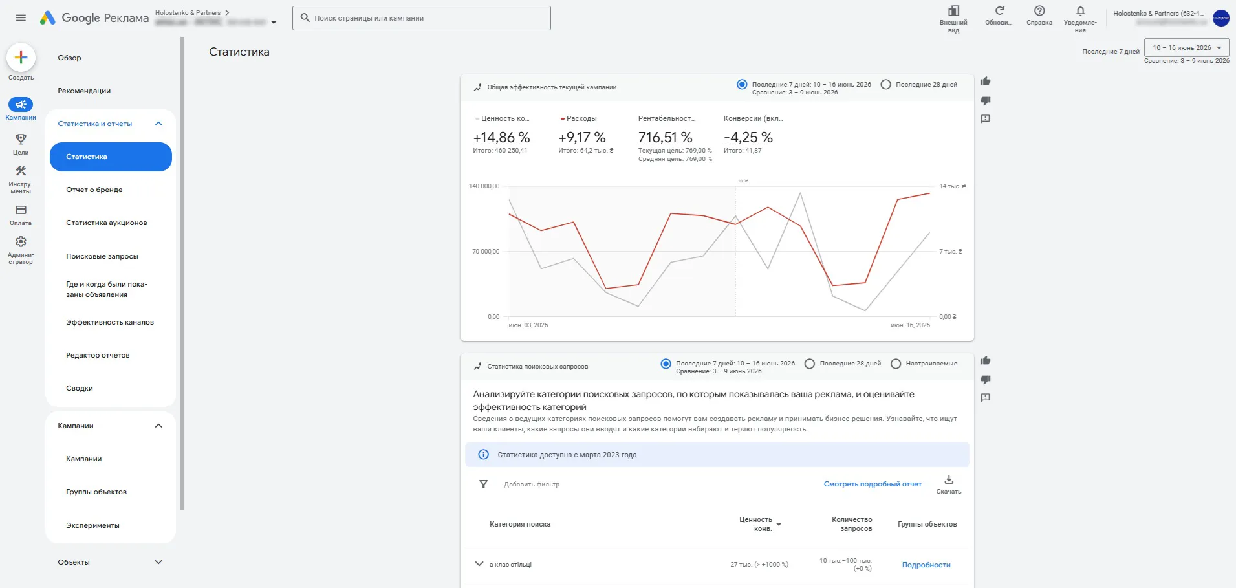Screen dimensions: 1236x588
Task: Select Last 7 days in performance card
Action: [742, 85]
